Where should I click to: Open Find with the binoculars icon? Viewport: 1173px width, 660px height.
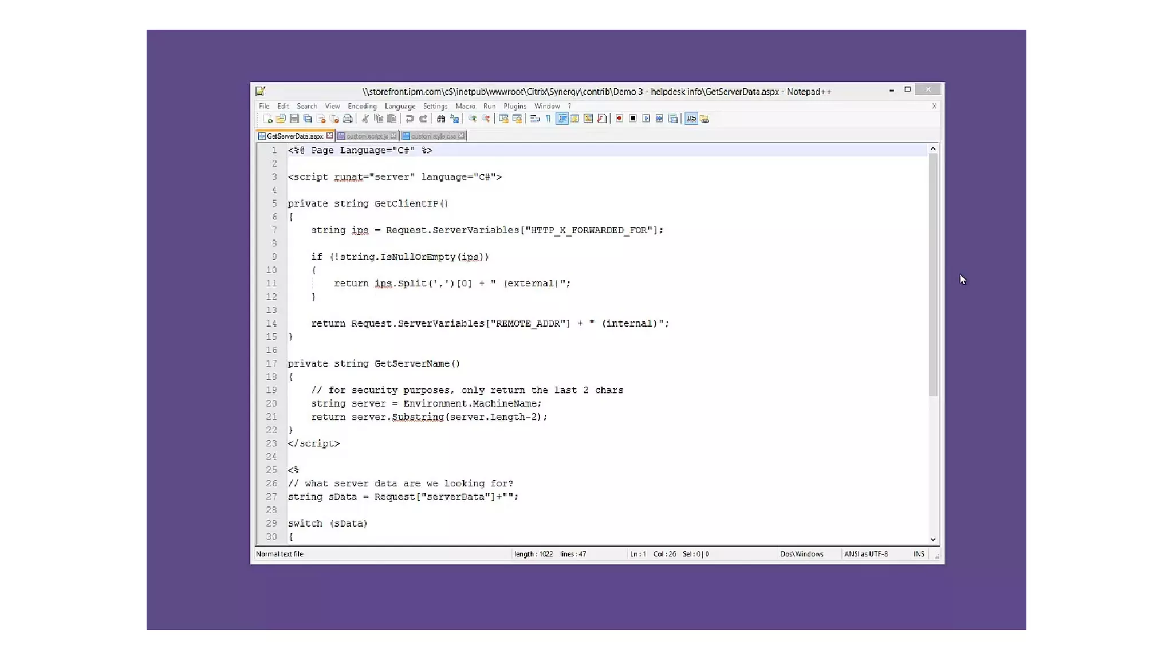coord(441,119)
